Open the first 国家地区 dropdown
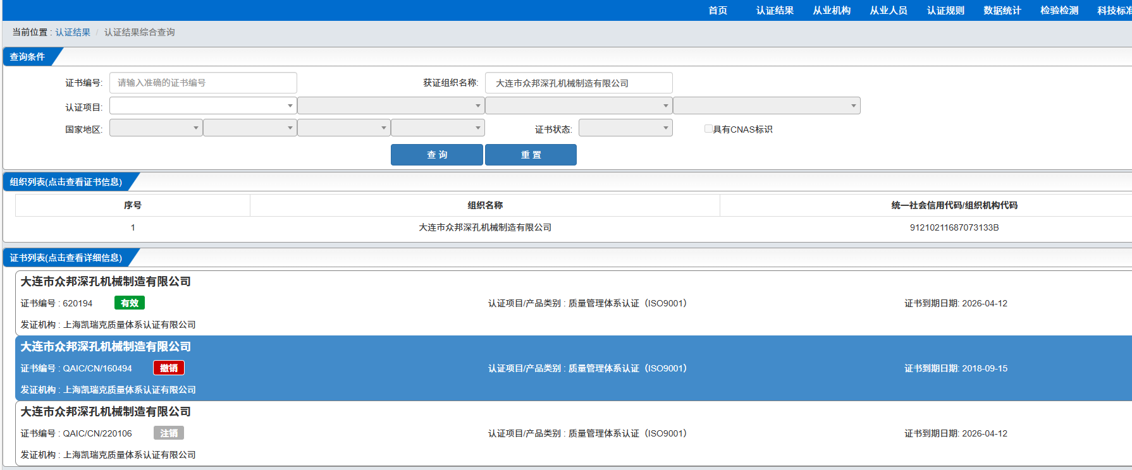Viewport: 1132px width, 470px height. [x=156, y=128]
